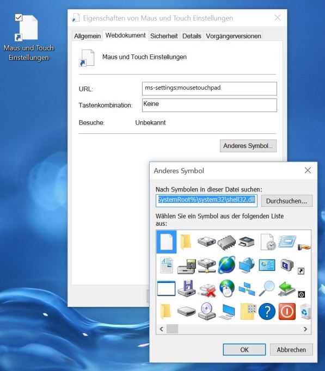The image size is (325, 371).
Task: Select the CD-ROM disc drive icon
Action: tap(207, 311)
